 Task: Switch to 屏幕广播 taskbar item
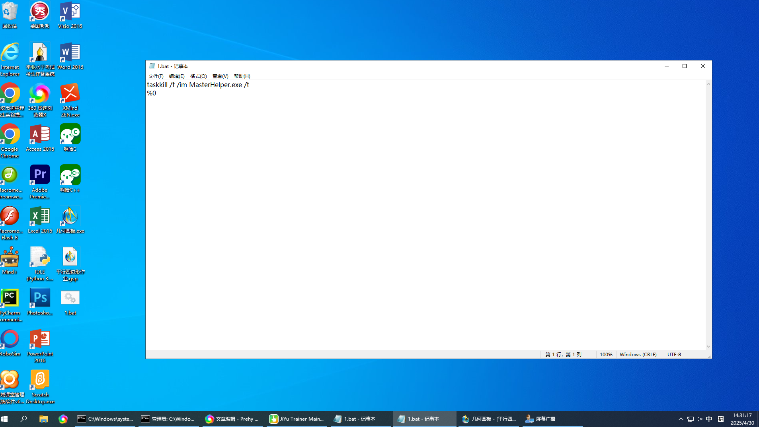552,419
